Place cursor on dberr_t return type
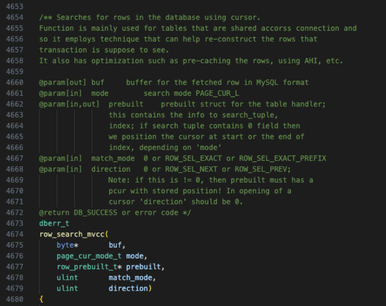 tap(54, 224)
